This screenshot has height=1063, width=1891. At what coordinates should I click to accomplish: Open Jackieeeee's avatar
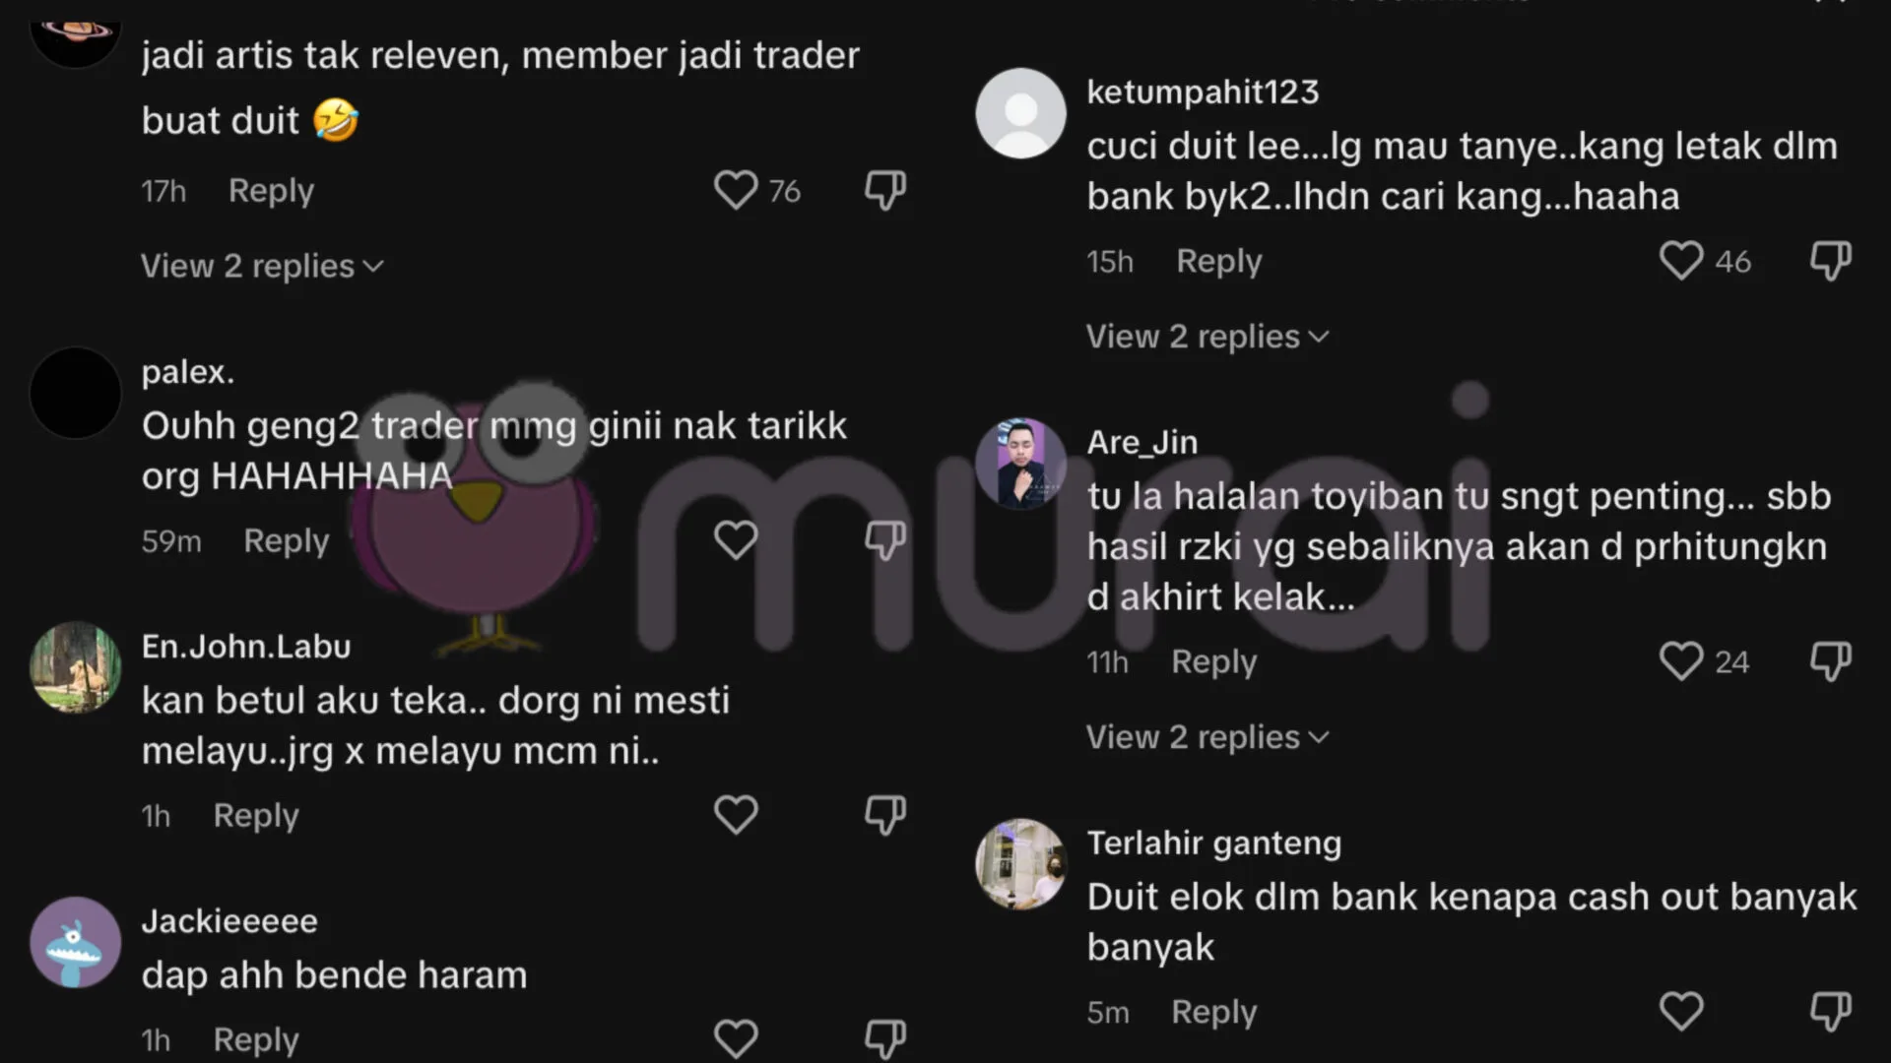point(75,942)
